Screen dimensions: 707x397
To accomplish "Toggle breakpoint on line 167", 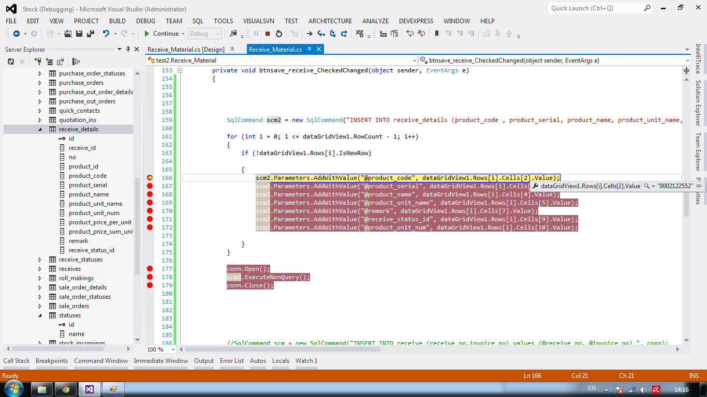I will pyautogui.click(x=150, y=186).
